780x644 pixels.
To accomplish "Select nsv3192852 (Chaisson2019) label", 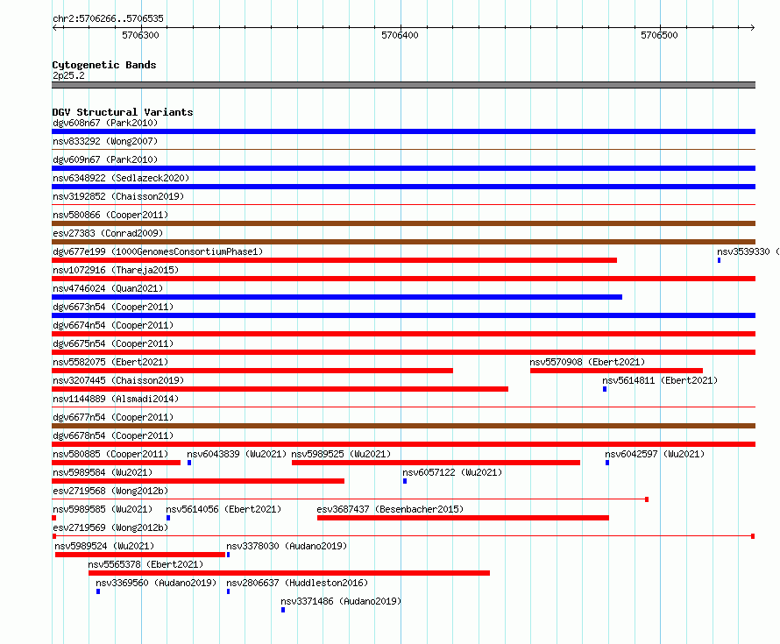I will tap(118, 196).
